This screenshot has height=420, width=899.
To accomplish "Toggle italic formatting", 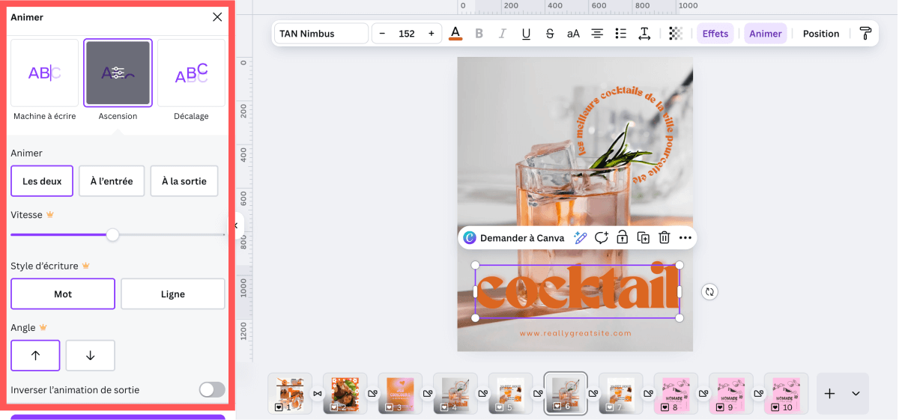I will [x=503, y=34].
